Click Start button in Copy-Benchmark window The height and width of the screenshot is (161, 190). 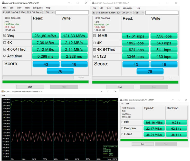pos(142,144)
